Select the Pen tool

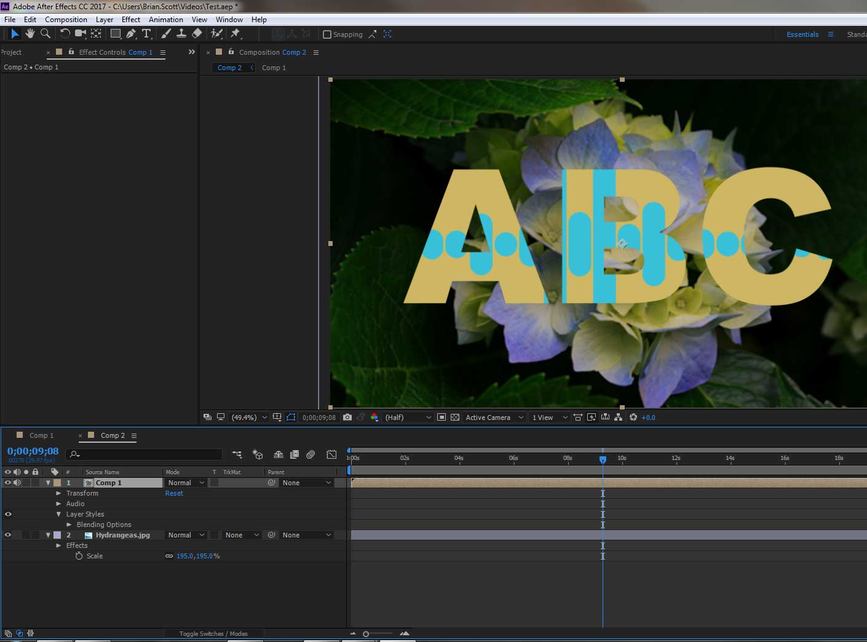click(130, 34)
